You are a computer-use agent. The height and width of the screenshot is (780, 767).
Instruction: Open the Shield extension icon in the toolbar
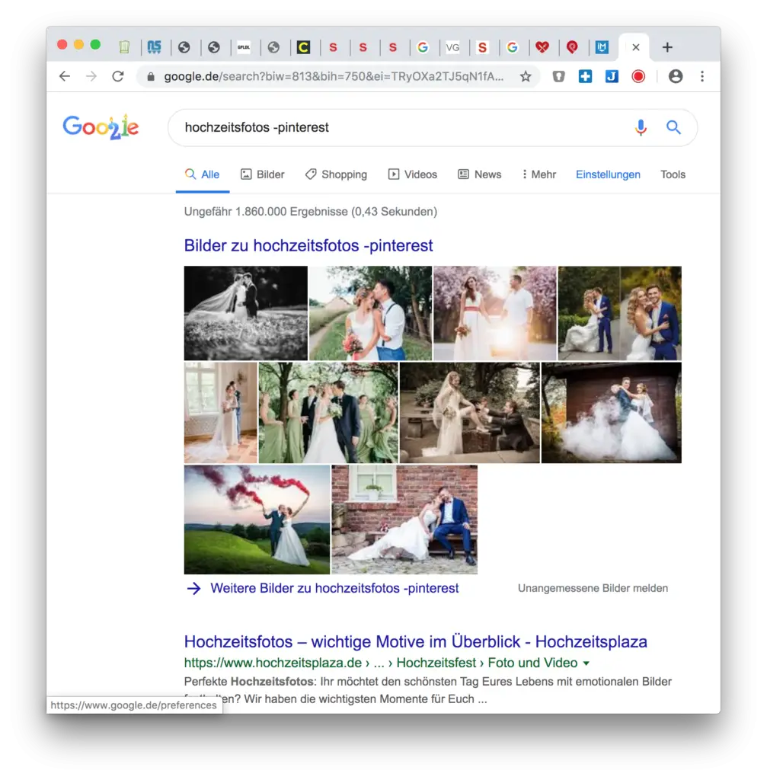click(x=558, y=76)
